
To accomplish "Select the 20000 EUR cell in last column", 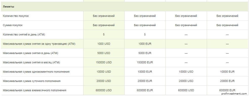I will click(227, 81).
